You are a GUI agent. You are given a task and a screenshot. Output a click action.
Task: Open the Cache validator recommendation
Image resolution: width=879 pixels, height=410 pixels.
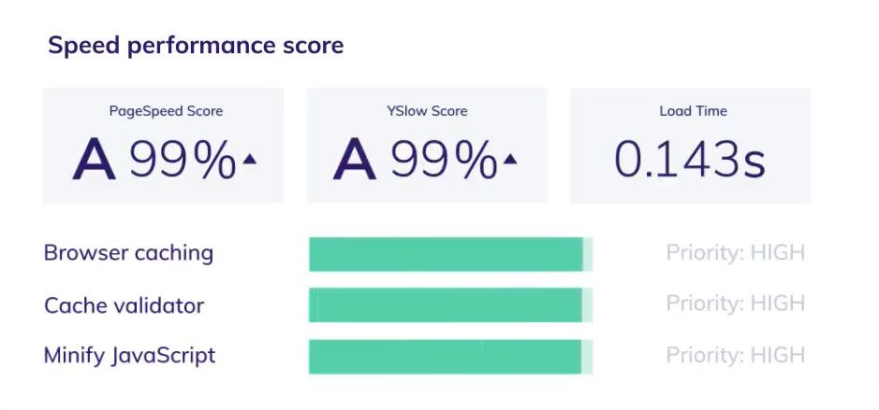tap(124, 305)
